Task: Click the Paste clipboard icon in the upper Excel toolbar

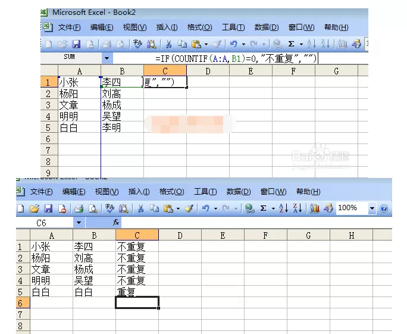Action: (x=196, y=45)
